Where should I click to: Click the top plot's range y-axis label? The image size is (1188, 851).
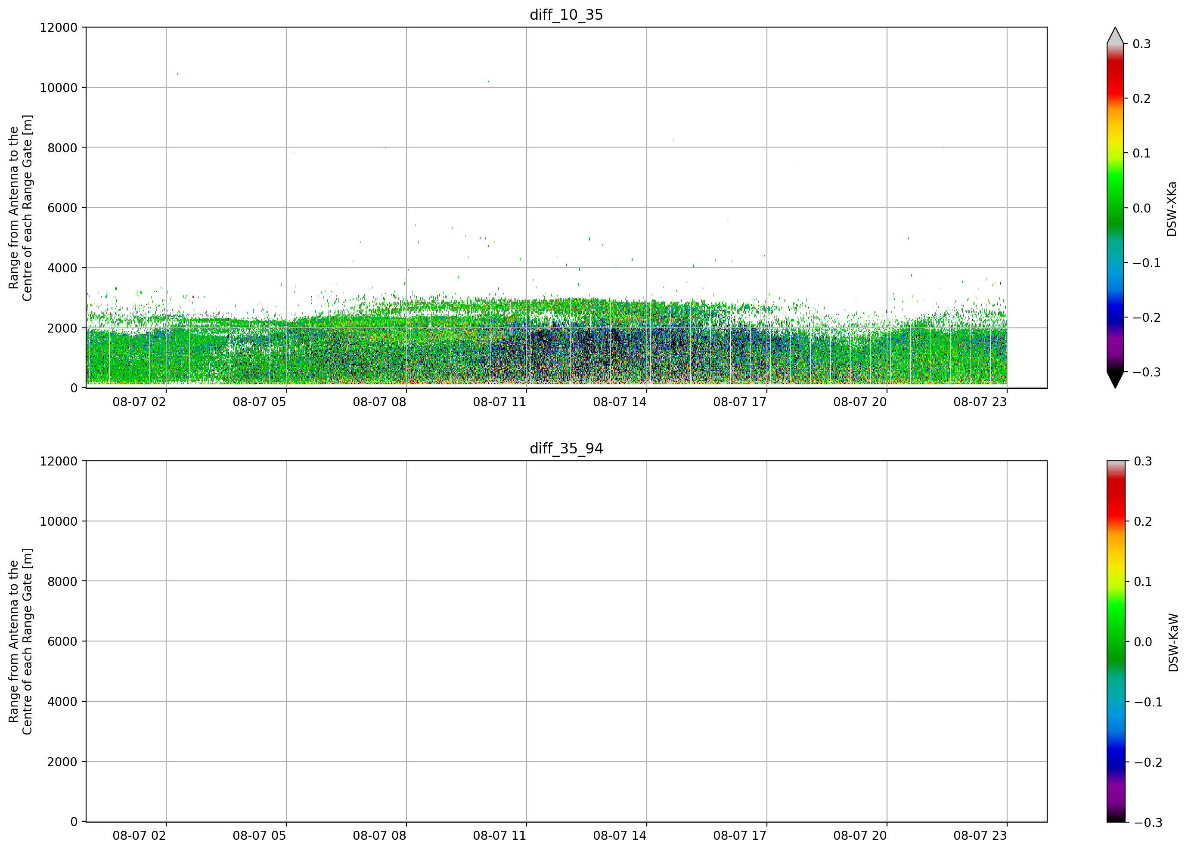point(20,208)
